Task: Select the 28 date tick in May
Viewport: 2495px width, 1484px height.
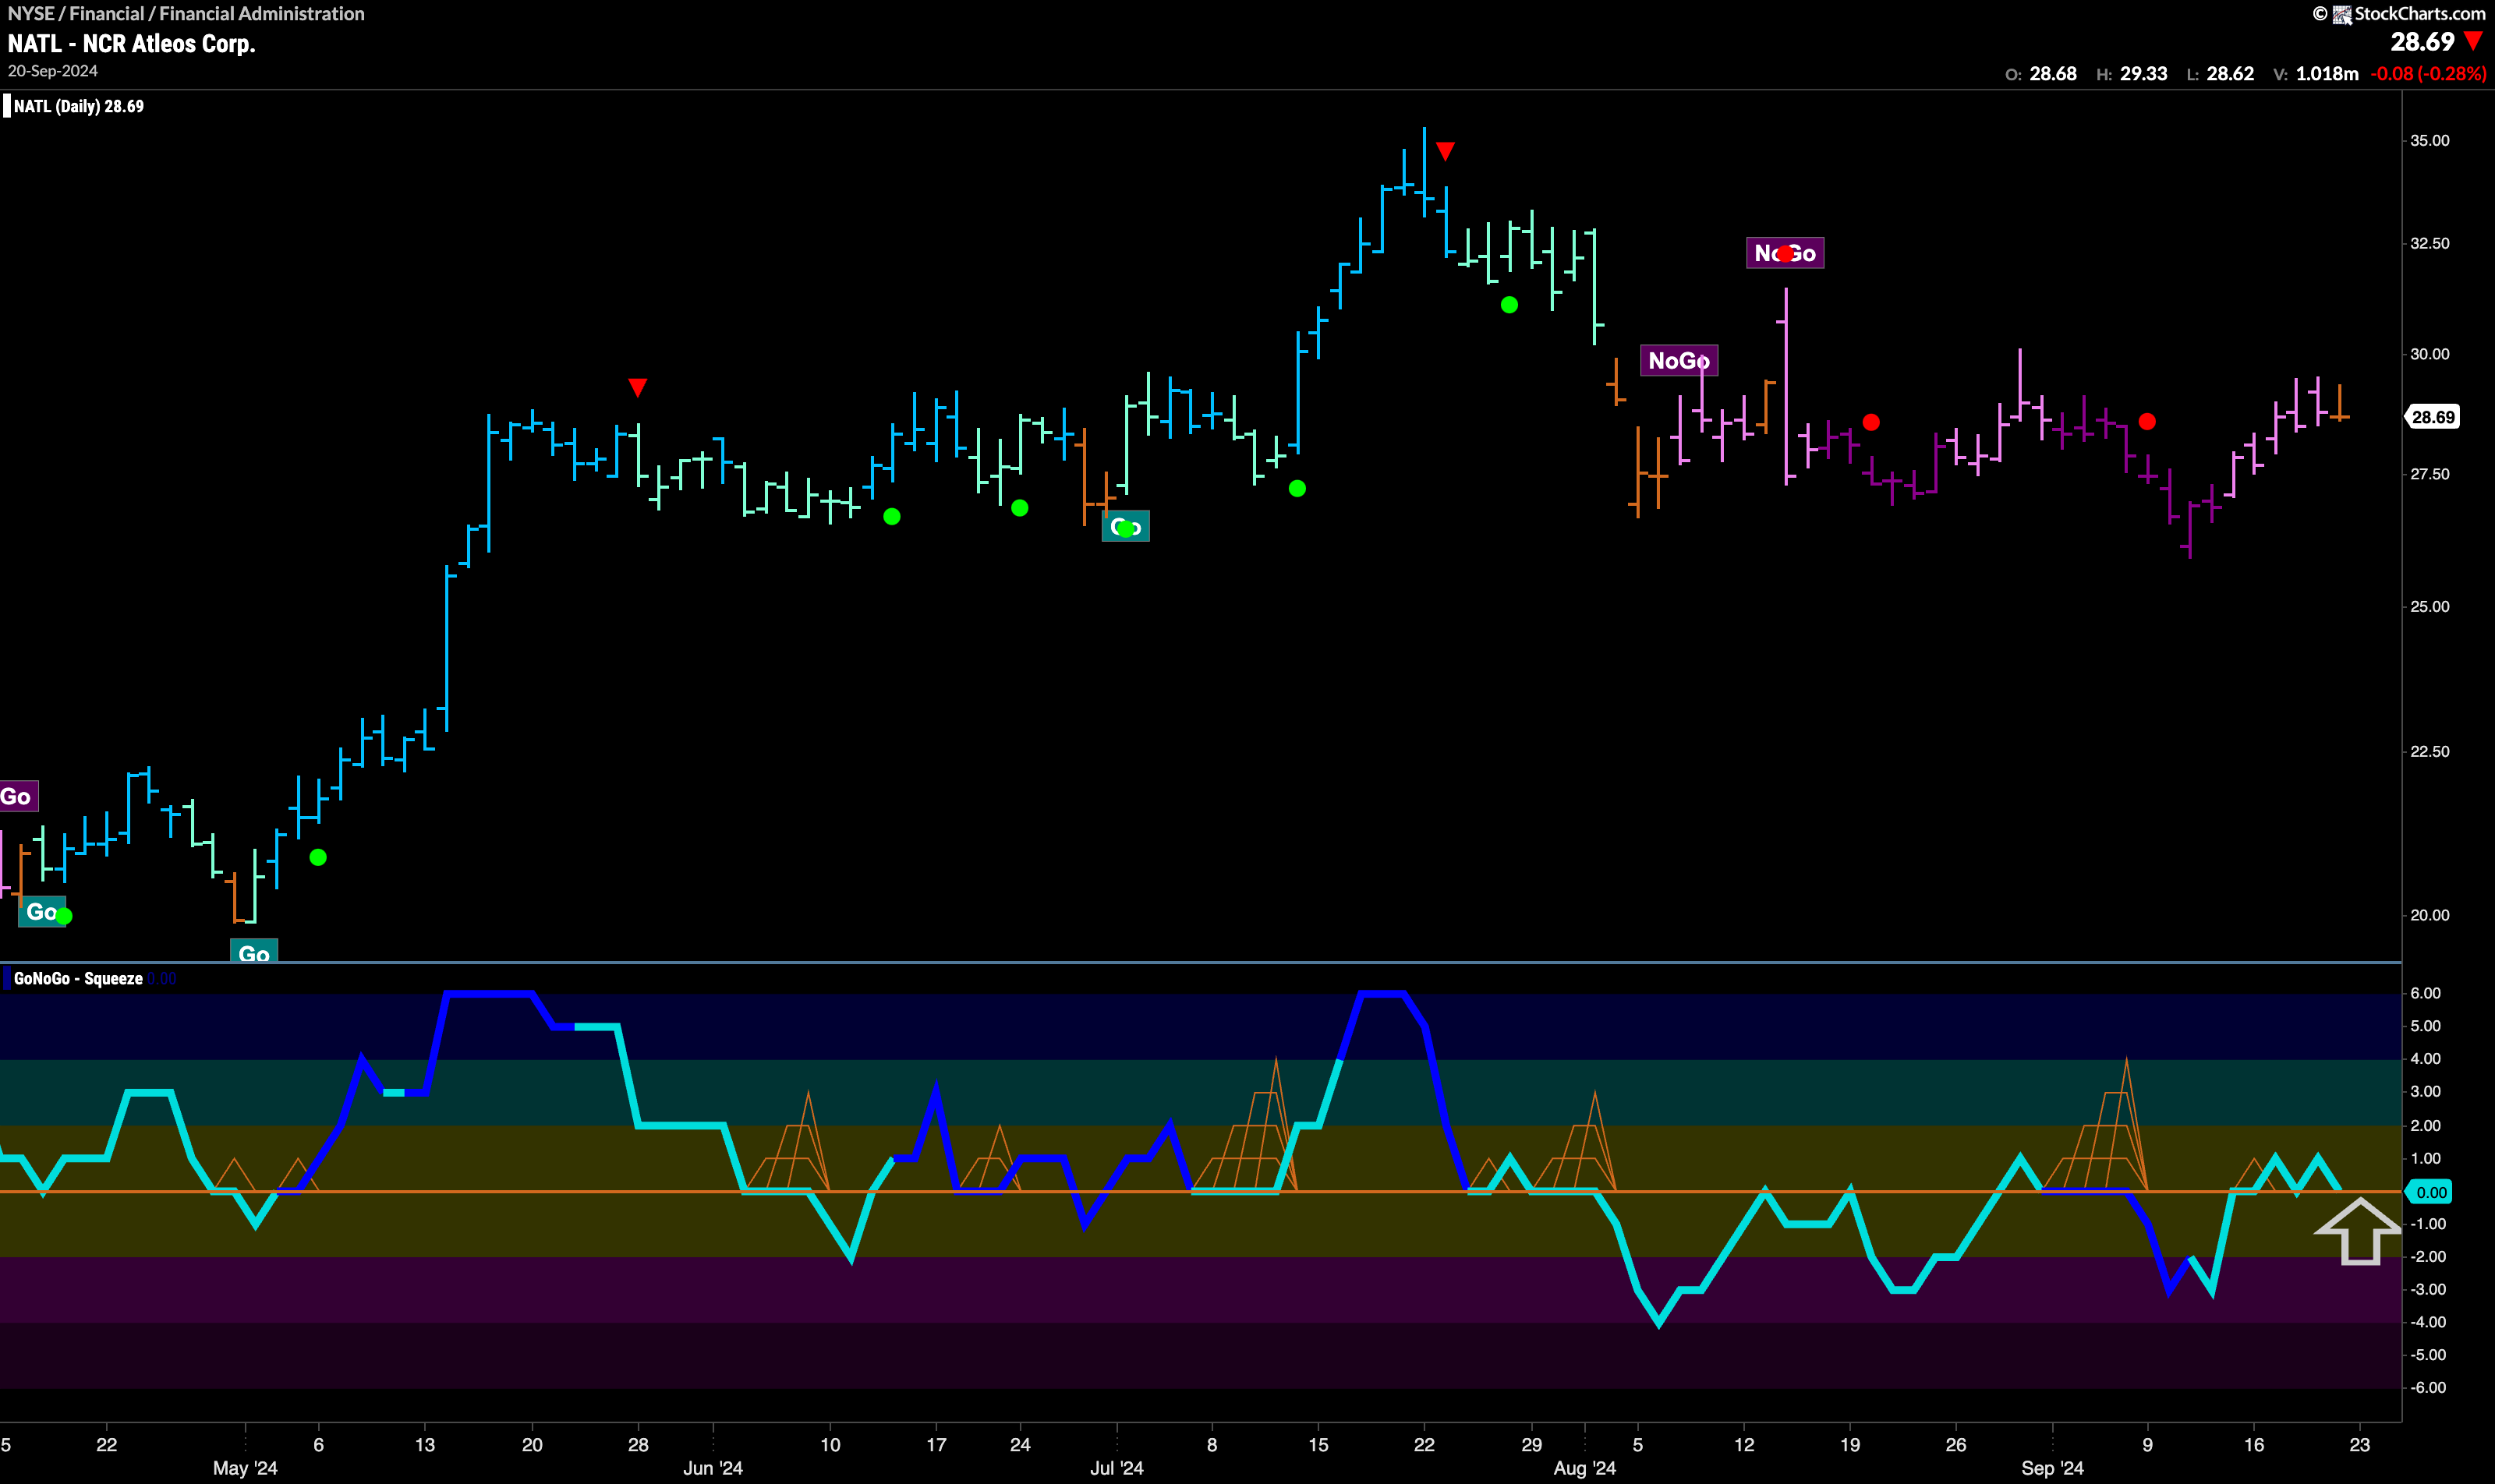Action: point(639,1444)
